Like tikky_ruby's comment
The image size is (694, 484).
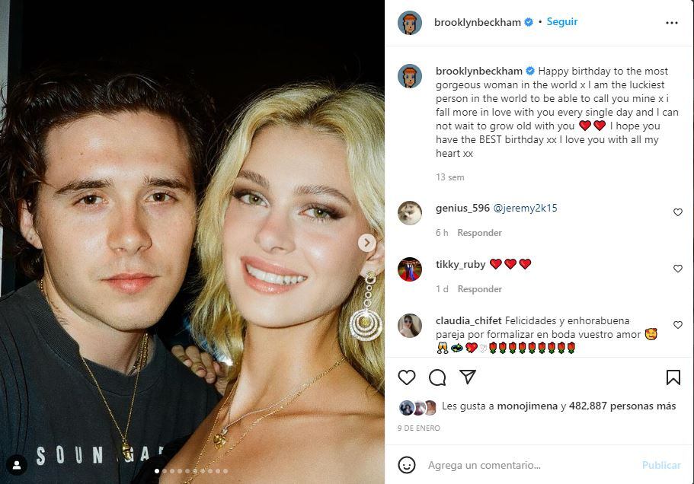(x=678, y=269)
